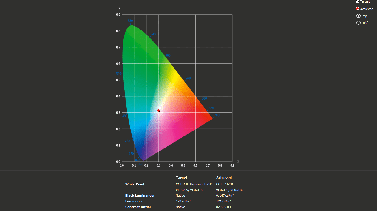The width and height of the screenshot is (377, 211).
Task: Click the achieved white point marker on chart
Action: pos(159,111)
